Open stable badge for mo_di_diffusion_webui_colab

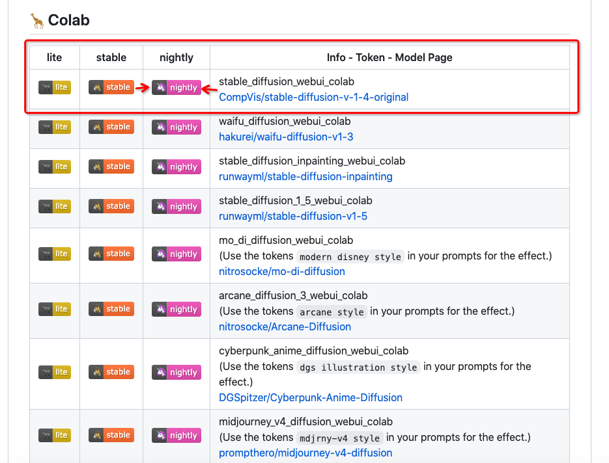pos(111,254)
